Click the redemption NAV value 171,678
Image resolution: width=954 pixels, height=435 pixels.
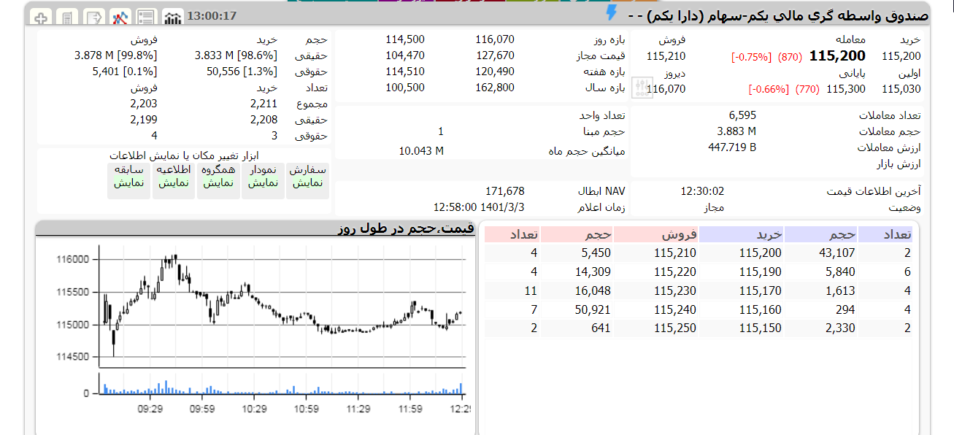pos(504,190)
